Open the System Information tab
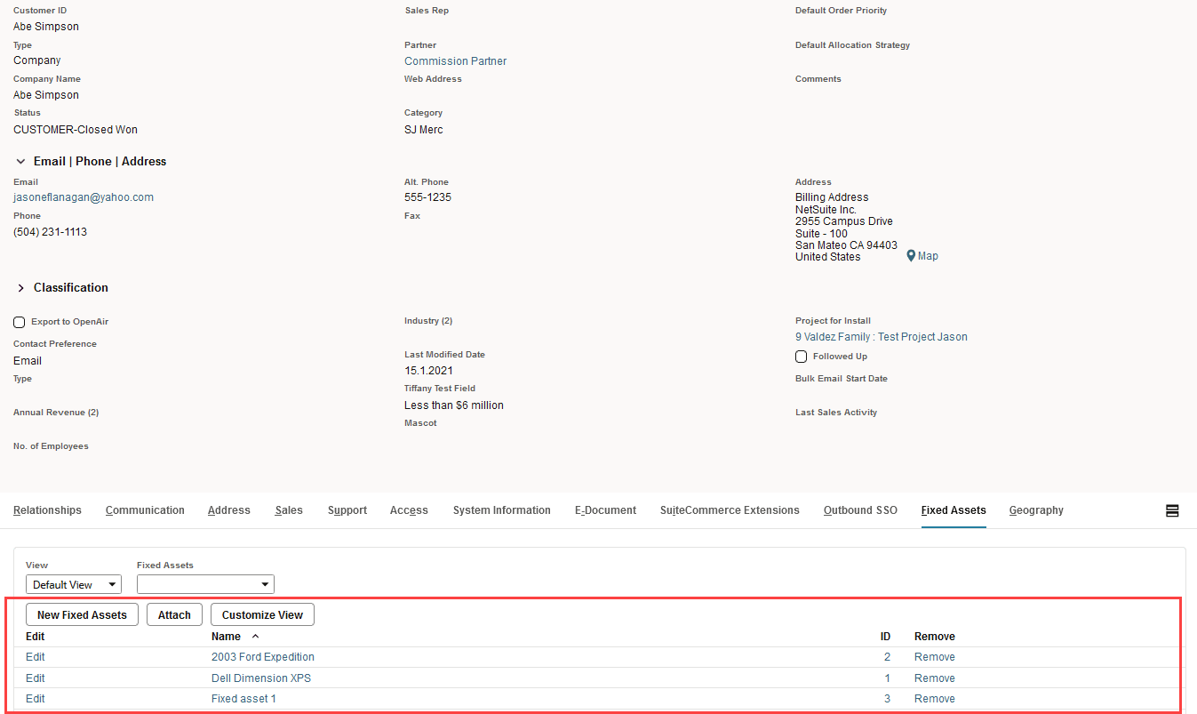Screen dimensions: 1197x714 [501, 510]
